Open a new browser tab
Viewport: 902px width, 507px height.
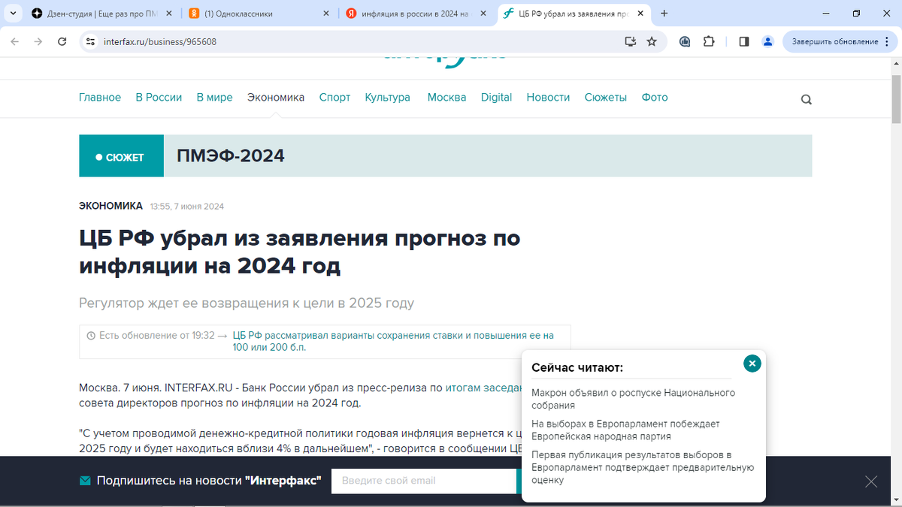664,14
